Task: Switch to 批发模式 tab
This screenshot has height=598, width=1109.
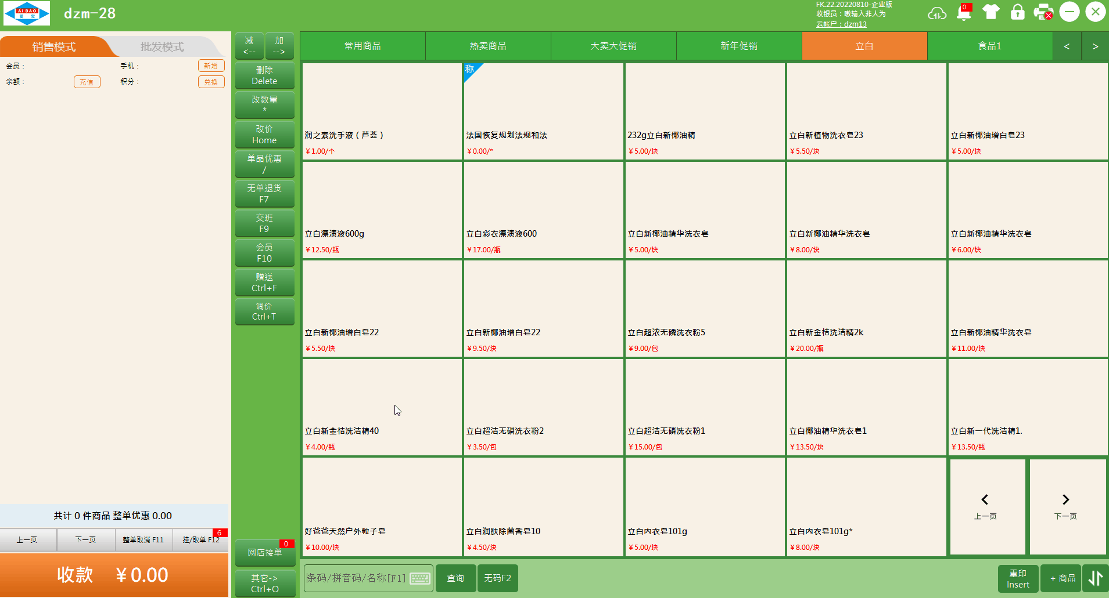Action: click(x=162, y=46)
